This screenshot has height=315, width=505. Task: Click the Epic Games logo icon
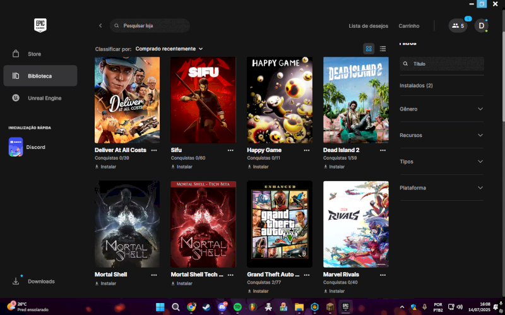click(x=40, y=25)
